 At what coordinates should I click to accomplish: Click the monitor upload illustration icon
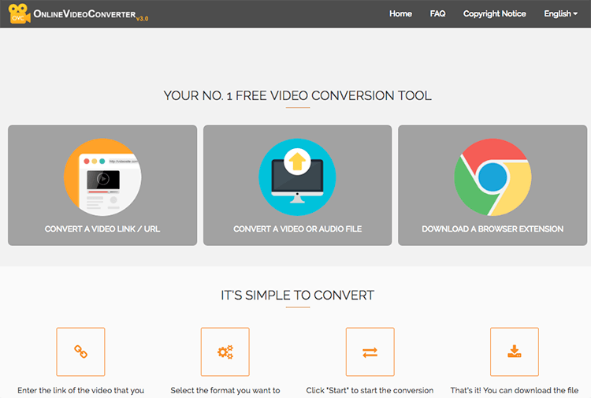click(297, 177)
